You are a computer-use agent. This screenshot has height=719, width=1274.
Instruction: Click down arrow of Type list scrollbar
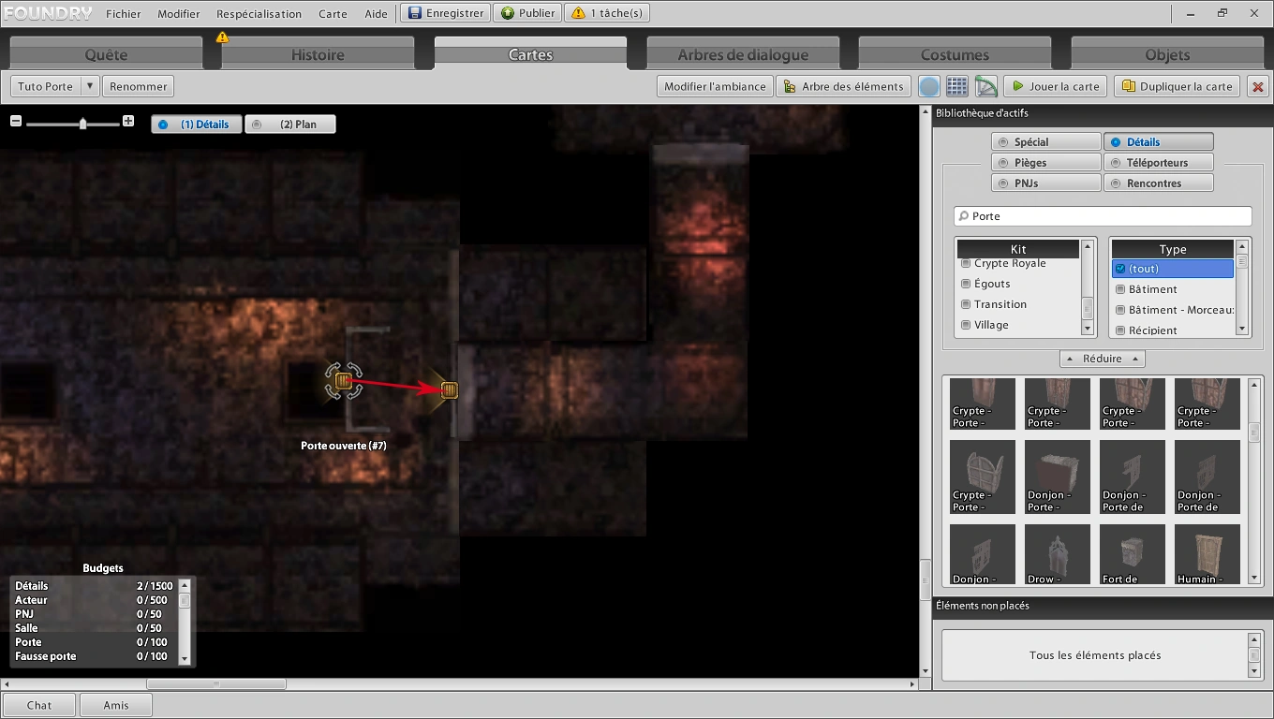point(1242,329)
